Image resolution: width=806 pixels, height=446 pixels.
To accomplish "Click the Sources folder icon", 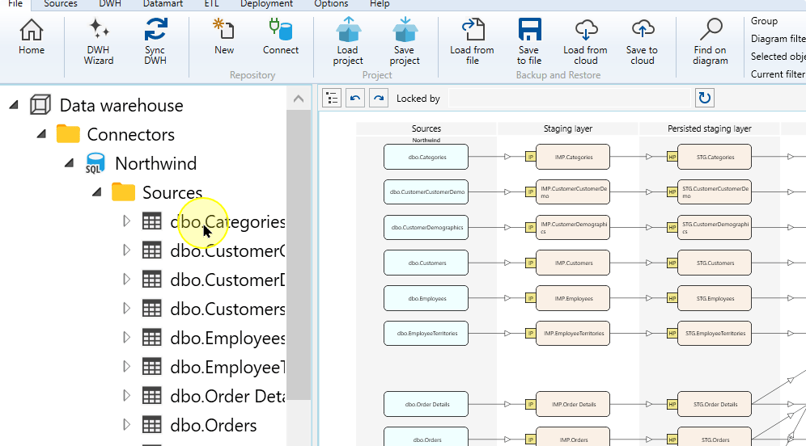I will click(x=123, y=192).
